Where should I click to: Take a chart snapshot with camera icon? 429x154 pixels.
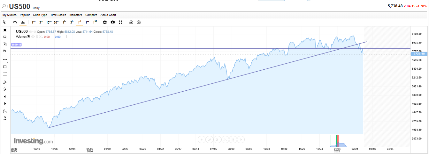pyautogui.click(x=113, y=22)
